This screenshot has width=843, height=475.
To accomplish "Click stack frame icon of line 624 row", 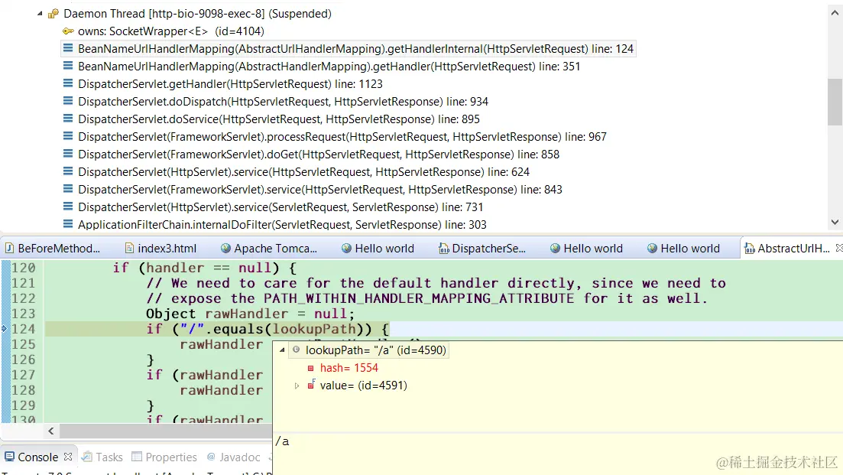I will [x=68, y=171].
